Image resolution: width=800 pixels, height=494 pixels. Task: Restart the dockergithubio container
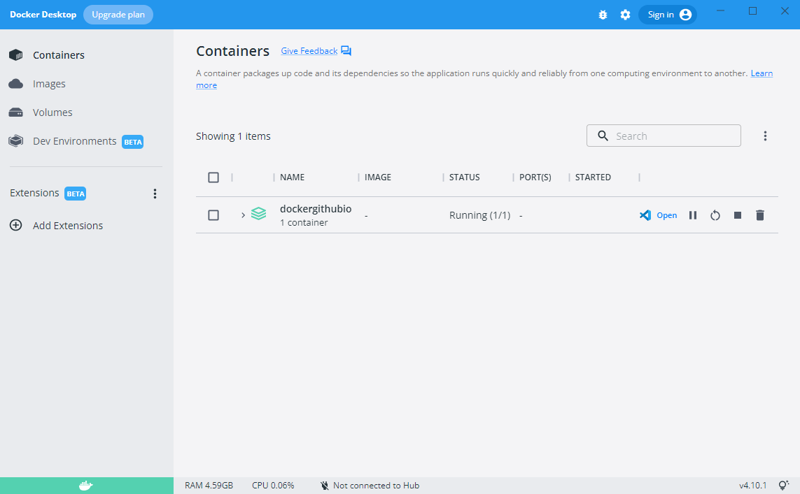tap(715, 215)
